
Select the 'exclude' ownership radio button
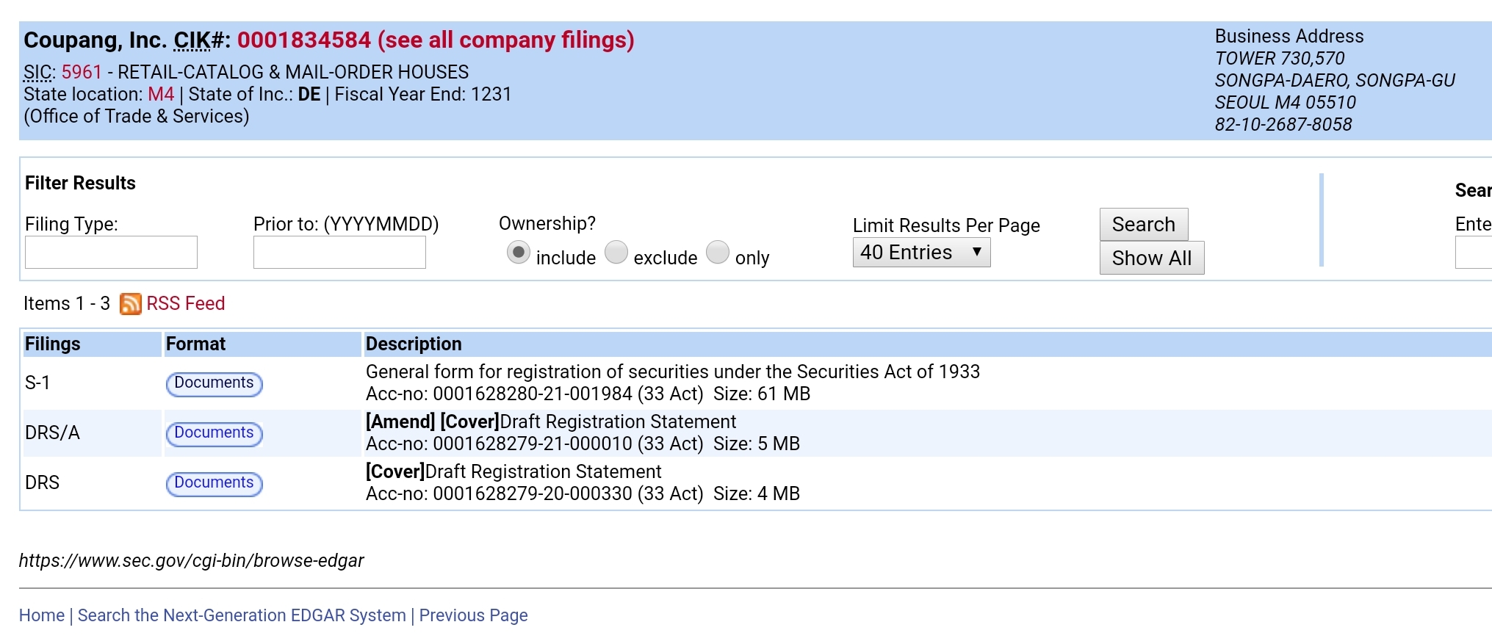coord(616,253)
